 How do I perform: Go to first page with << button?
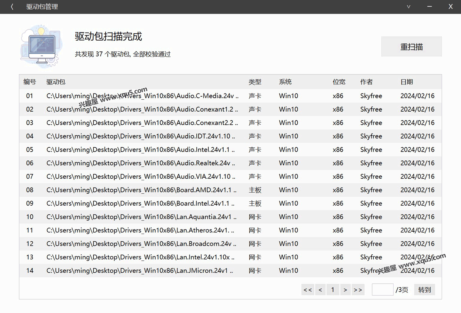(x=308, y=290)
